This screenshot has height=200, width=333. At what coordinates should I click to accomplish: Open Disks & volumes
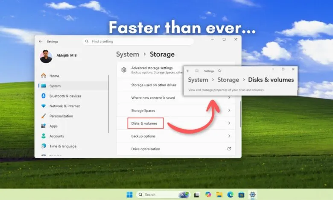tap(176, 123)
